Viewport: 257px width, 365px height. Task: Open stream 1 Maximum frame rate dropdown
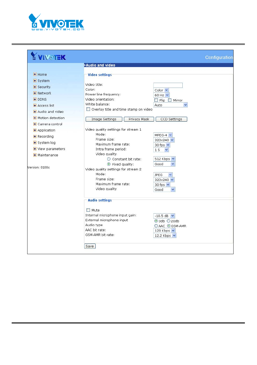coord(162,145)
